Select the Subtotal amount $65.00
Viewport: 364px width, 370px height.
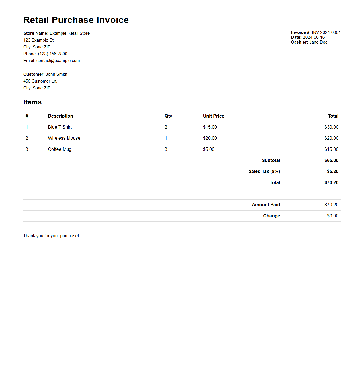(x=331, y=160)
